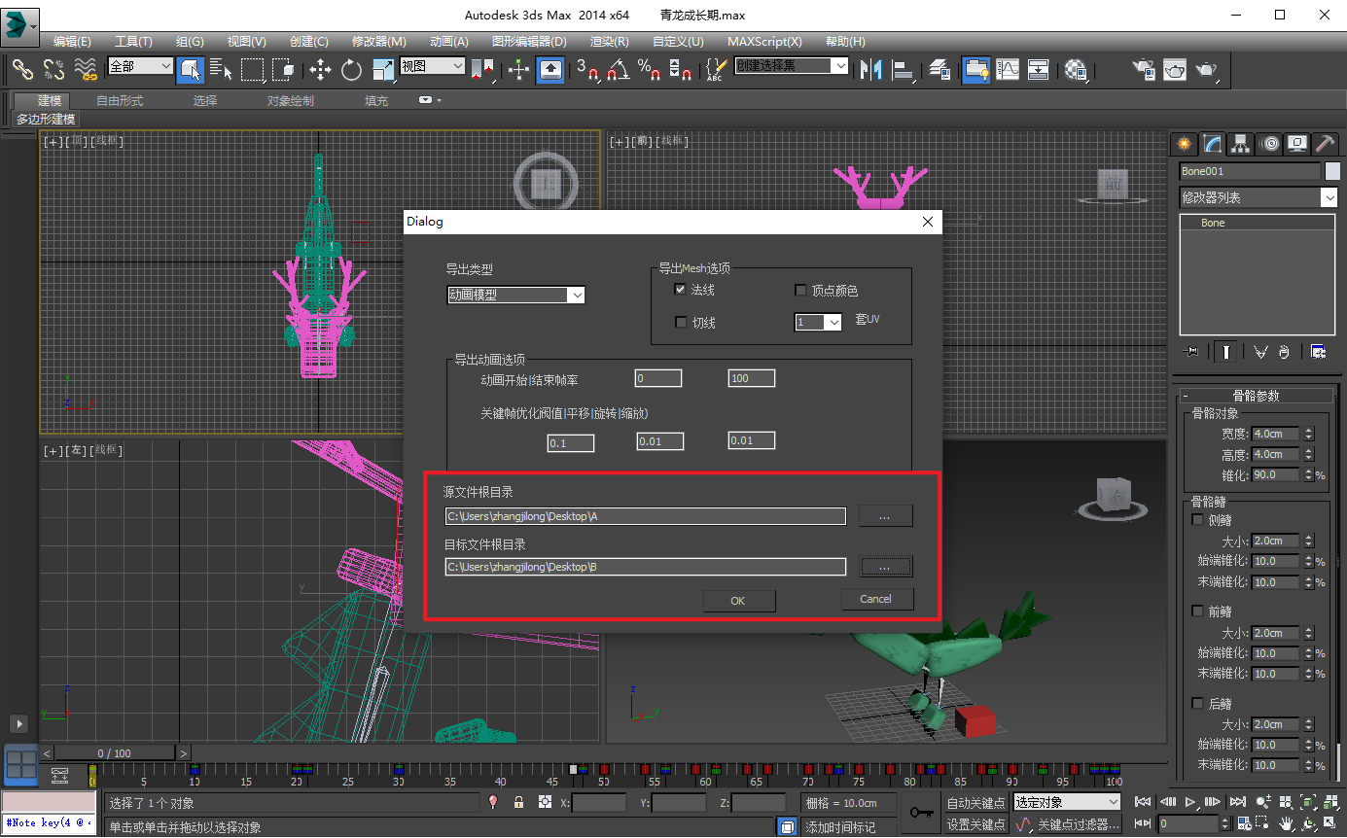Open the Curve Editor
This screenshot has width=1347, height=838.
[1008, 69]
